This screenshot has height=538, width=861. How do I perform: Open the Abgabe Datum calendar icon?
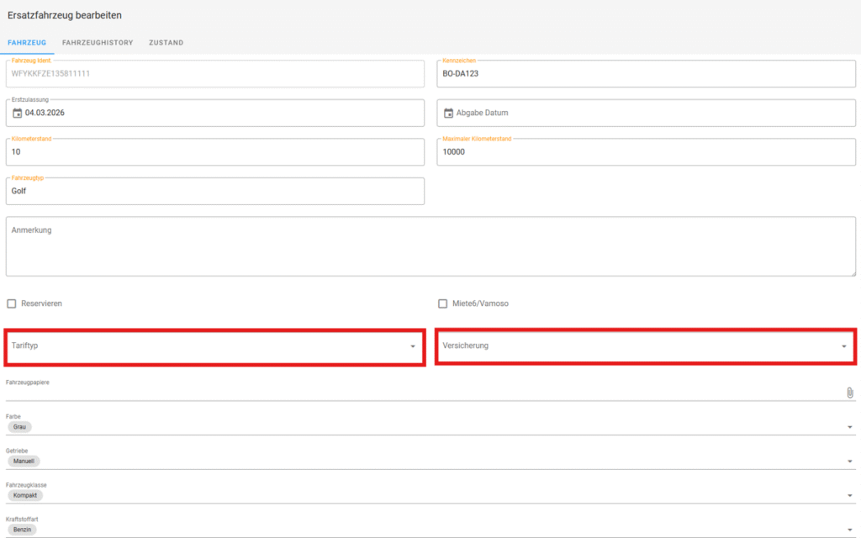click(x=449, y=113)
